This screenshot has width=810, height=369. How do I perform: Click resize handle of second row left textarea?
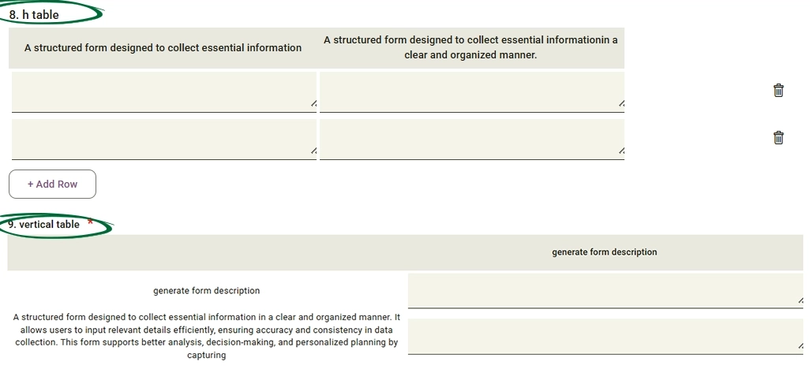coord(313,151)
